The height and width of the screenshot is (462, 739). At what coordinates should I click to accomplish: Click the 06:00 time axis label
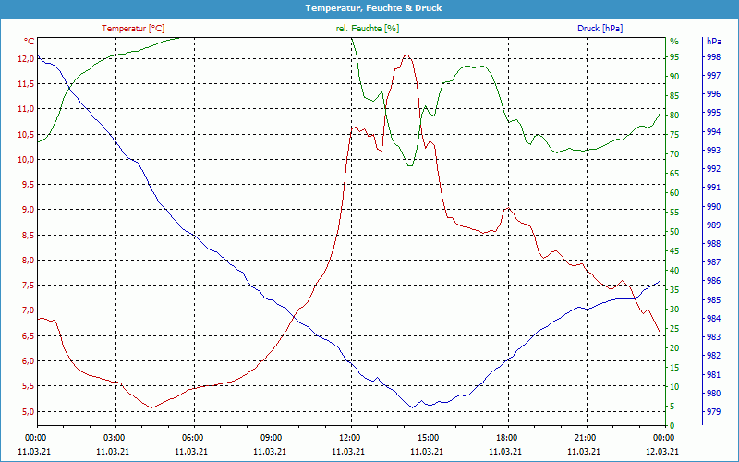click(x=192, y=437)
